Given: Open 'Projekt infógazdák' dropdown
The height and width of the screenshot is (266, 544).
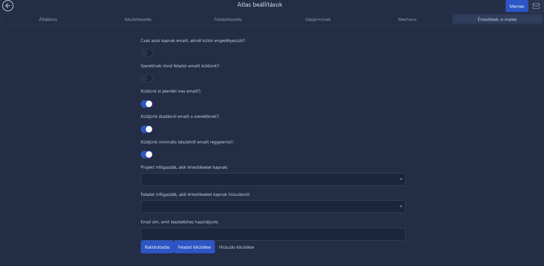Looking at the screenshot, I should [x=273, y=179].
